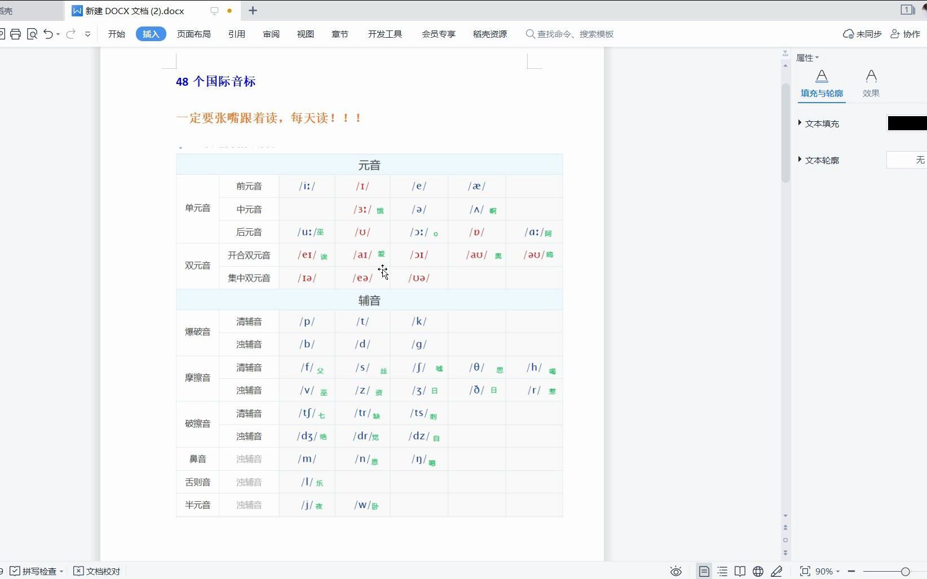Image resolution: width=927 pixels, height=579 pixels.
Task: Click 文档校对 in status bar
Action: [97, 571]
